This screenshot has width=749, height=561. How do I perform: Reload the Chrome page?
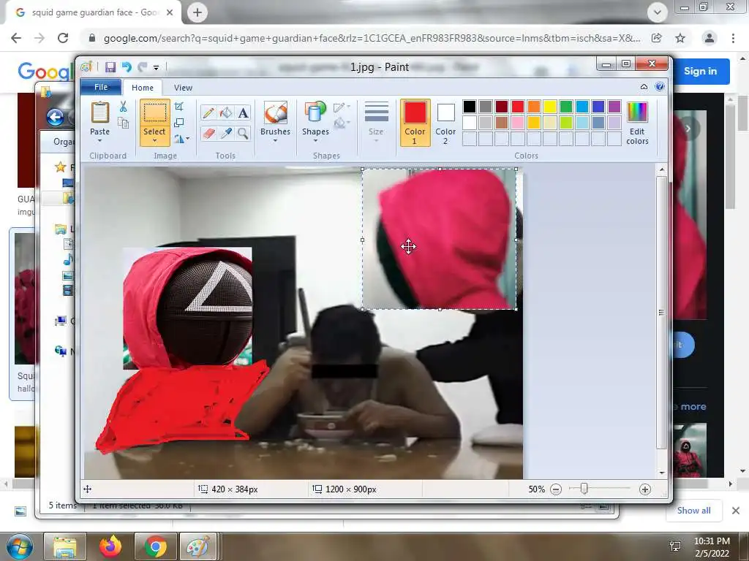[63, 38]
